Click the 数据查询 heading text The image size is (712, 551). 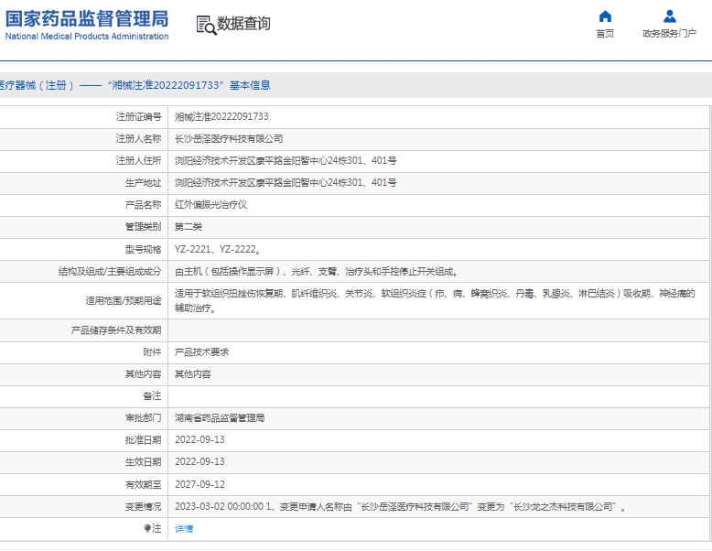pos(243,24)
